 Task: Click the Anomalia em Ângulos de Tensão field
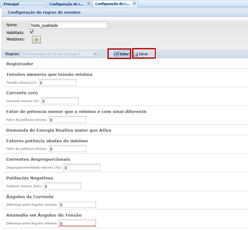(x=77, y=223)
